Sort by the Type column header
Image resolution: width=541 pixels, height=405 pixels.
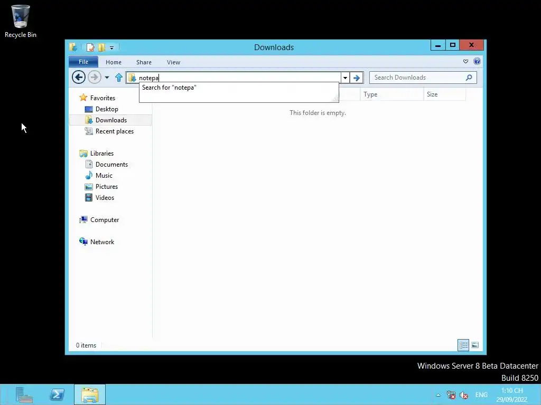click(391, 94)
